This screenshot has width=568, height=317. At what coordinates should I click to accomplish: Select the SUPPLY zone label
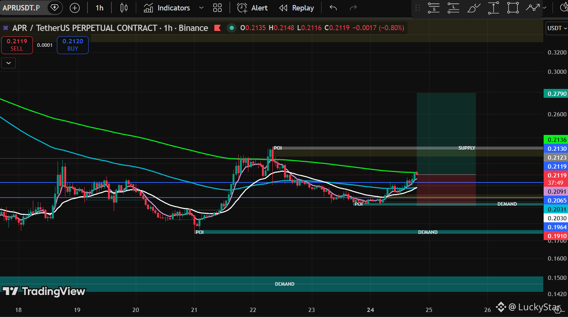tap(467, 148)
